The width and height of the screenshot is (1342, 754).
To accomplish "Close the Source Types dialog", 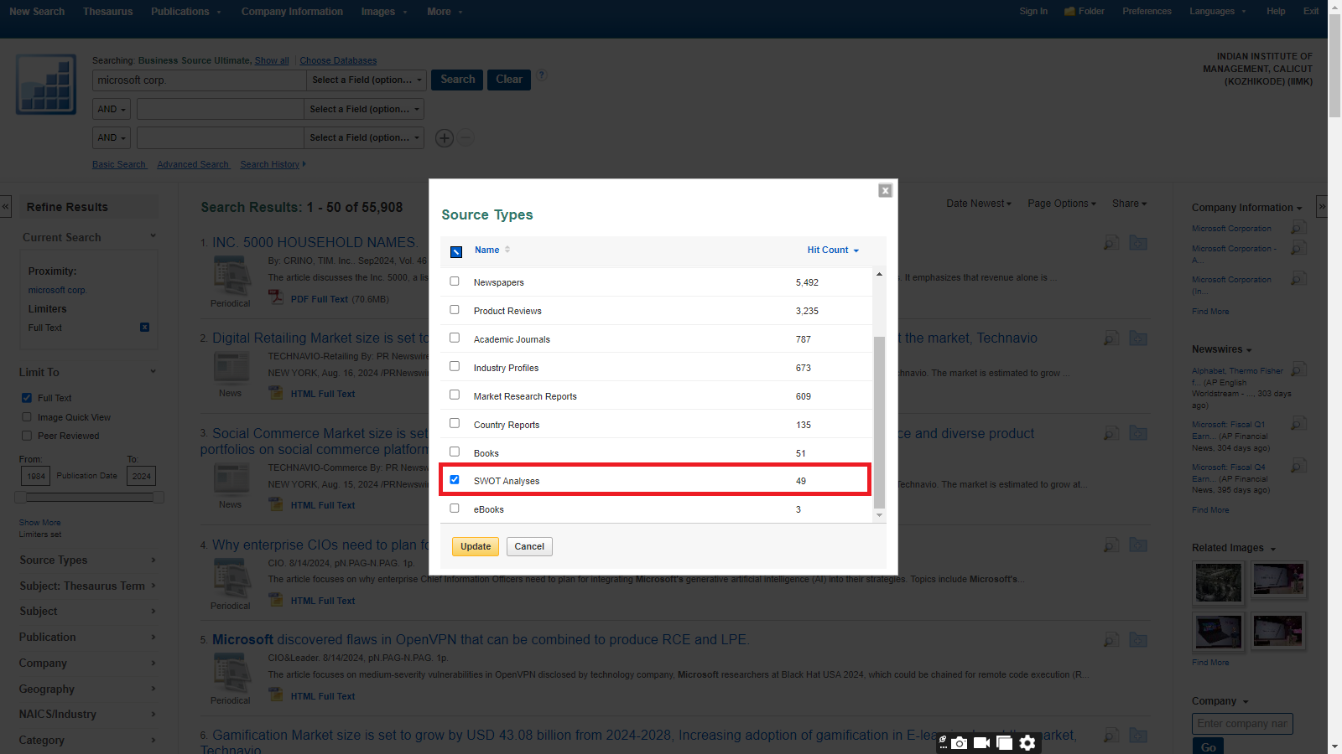I will coord(885,191).
